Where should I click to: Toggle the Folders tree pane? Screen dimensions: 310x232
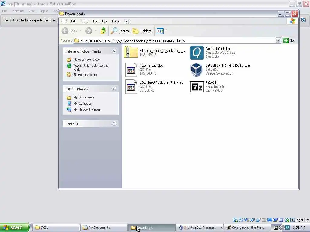(142, 31)
